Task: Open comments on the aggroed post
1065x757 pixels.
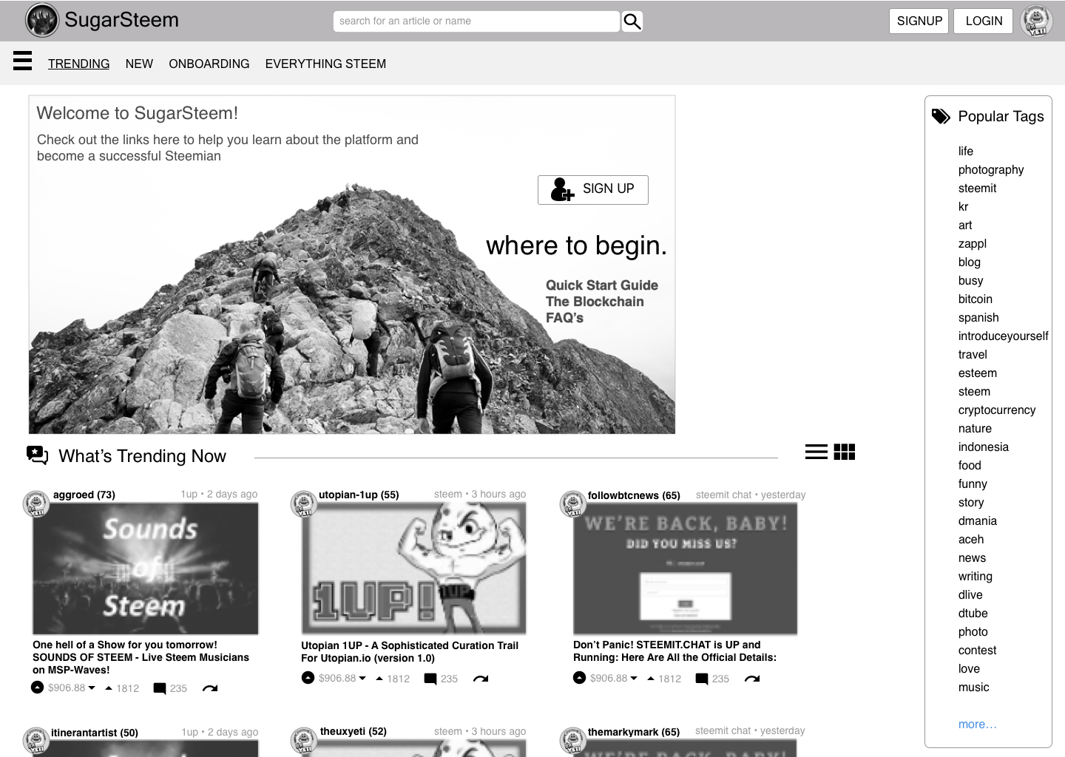Action: click(x=160, y=688)
